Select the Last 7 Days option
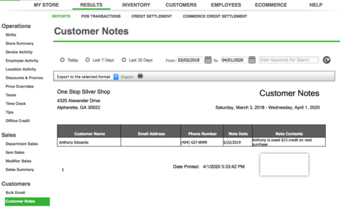Viewport: 346px width, 212px height. coord(88,60)
